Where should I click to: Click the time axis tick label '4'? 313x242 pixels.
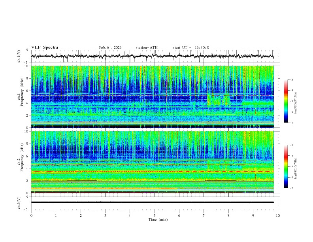[130, 216]
